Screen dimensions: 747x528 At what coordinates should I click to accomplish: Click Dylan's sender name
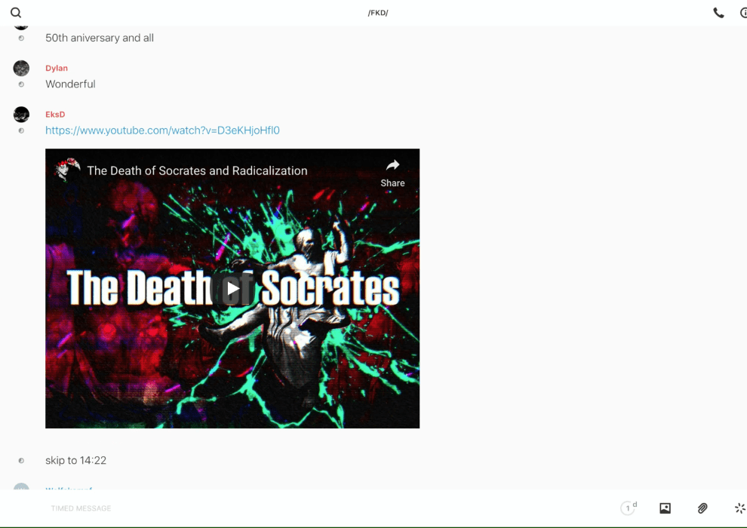[x=57, y=69]
